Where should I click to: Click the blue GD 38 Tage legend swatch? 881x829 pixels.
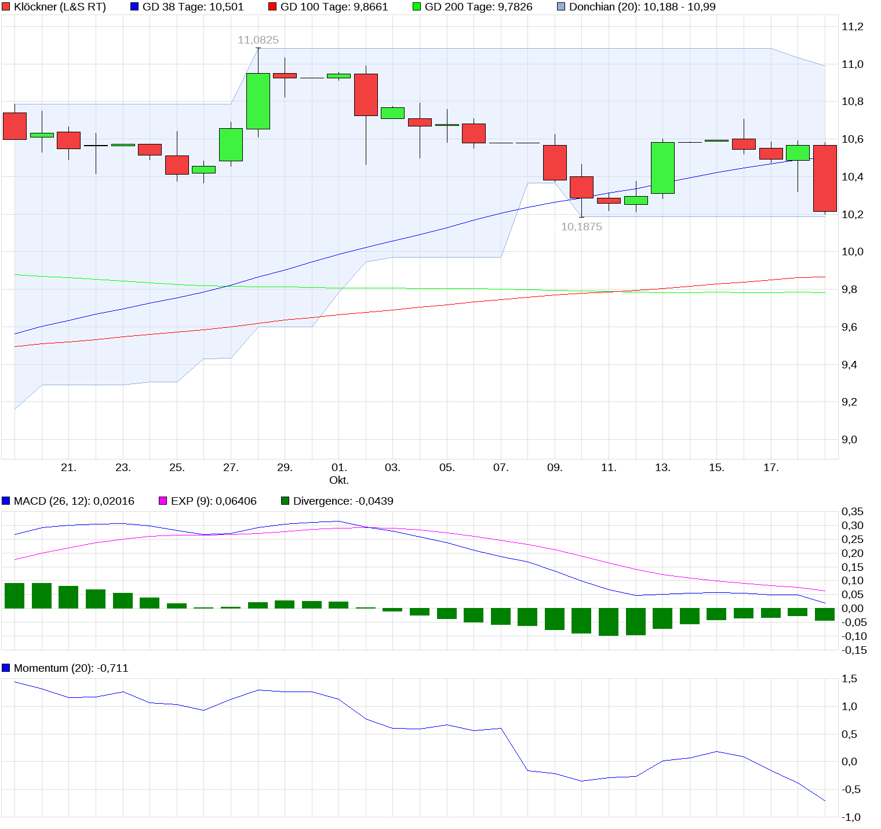[134, 7]
